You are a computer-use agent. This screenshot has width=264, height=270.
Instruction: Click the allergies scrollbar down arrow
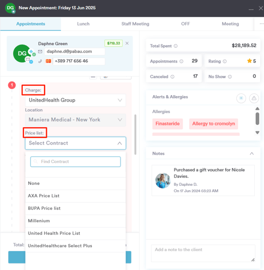[x=257, y=133]
